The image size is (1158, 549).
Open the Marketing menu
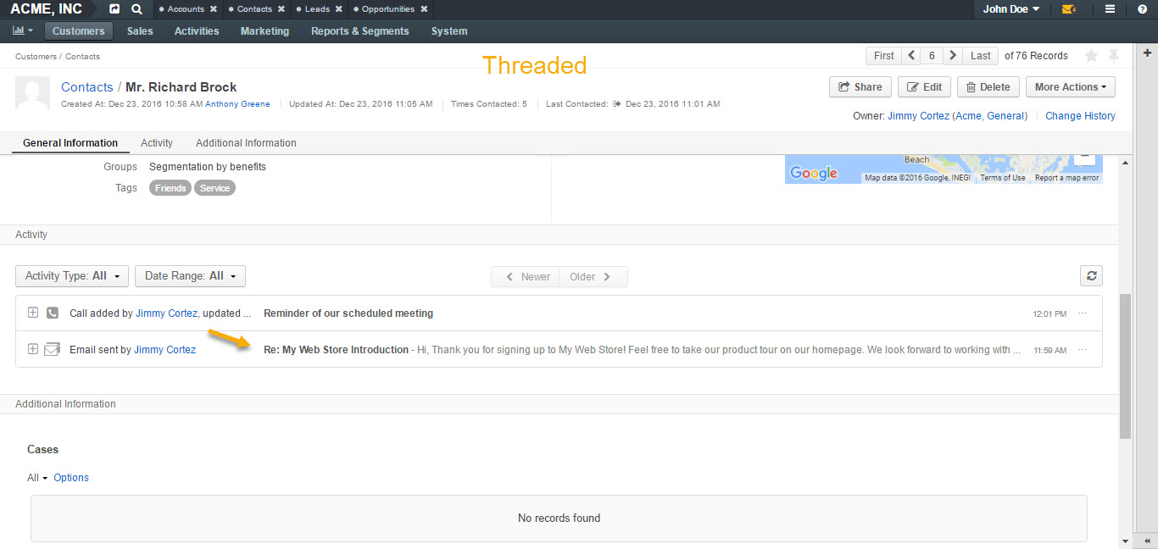[x=264, y=31]
